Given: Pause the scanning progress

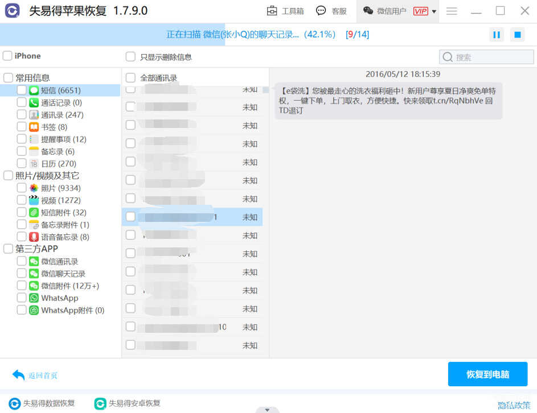Looking at the screenshot, I should pyautogui.click(x=496, y=35).
